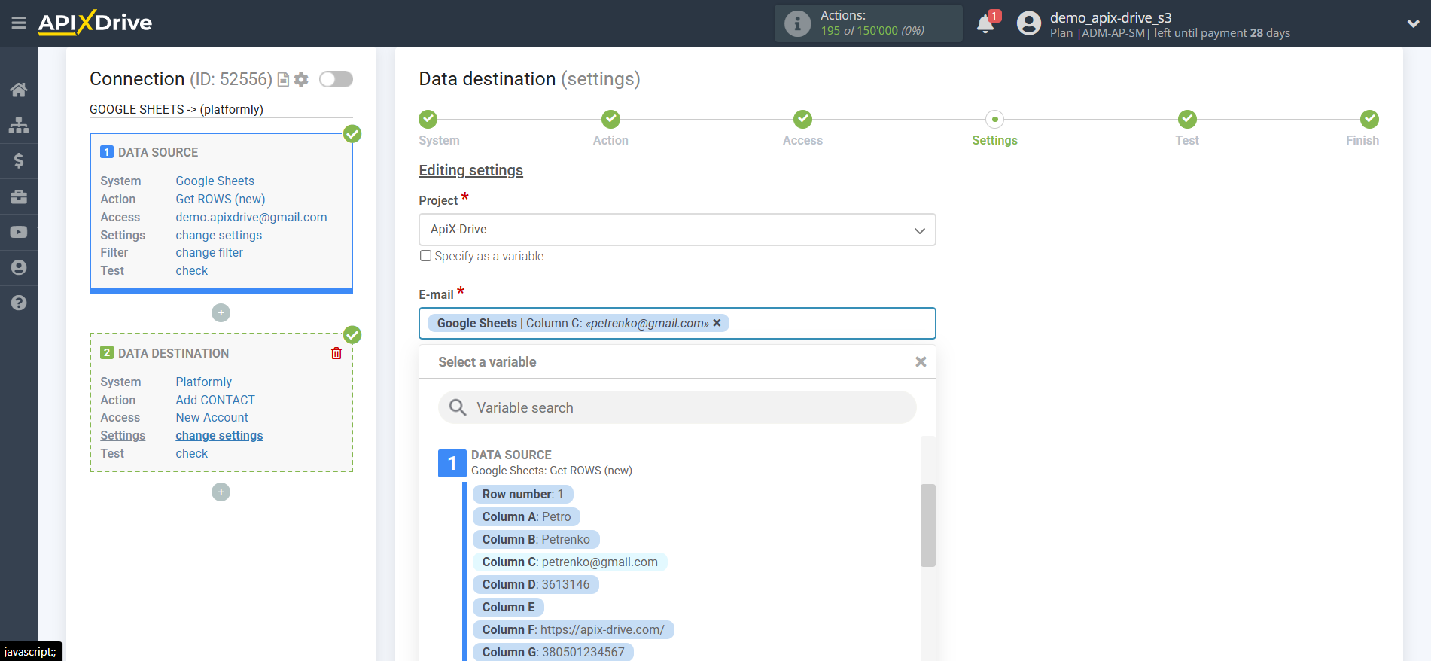This screenshot has width=1431, height=661.
Task: Click check link in Data Destination
Action: (192, 453)
